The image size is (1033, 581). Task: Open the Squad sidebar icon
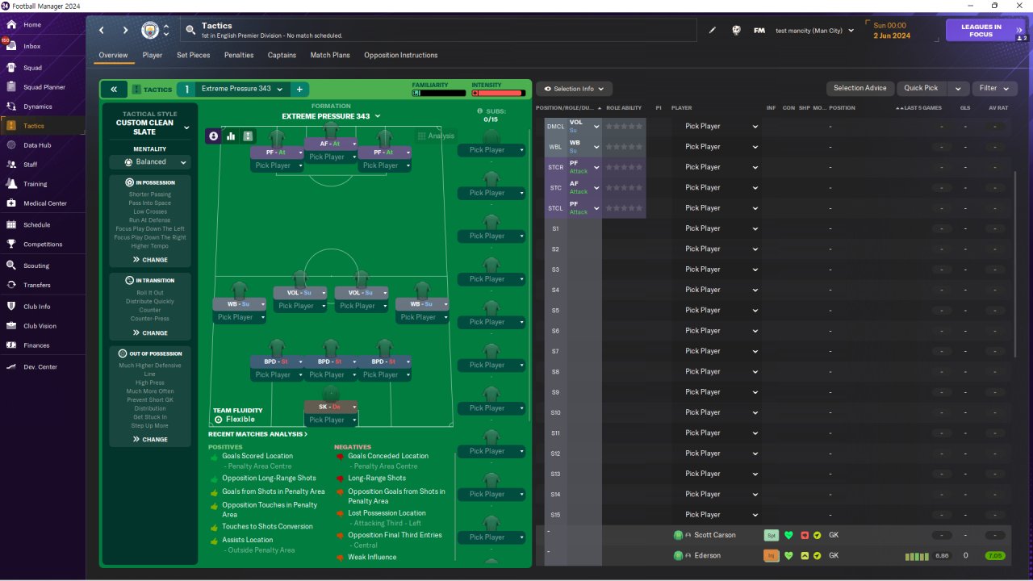(x=11, y=68)
